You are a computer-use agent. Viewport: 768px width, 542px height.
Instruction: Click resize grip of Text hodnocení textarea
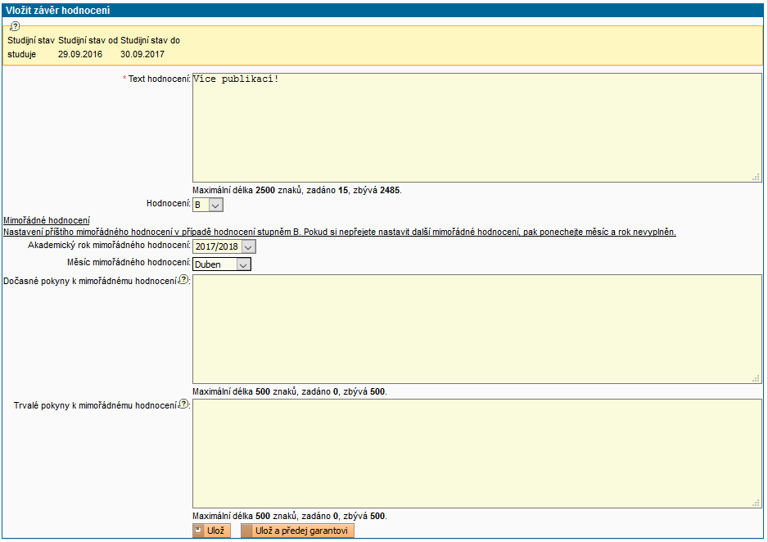[756, 176]
